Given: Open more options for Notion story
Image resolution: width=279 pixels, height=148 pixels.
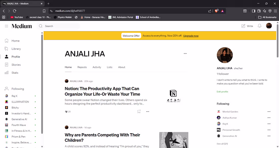Looking at the screenshot, I should click(148, 112).
